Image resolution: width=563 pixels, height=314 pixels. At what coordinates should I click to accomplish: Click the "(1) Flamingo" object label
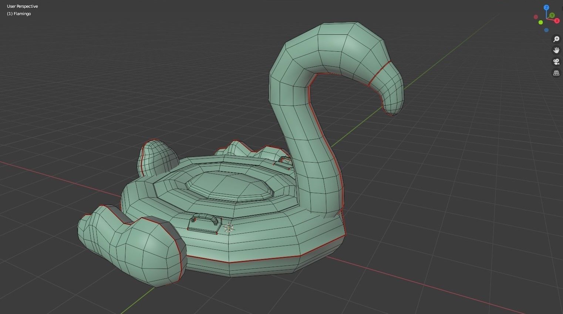point(19,14)
